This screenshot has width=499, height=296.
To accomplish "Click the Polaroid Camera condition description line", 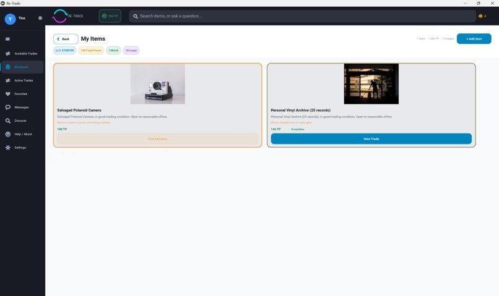I will 112,117.
